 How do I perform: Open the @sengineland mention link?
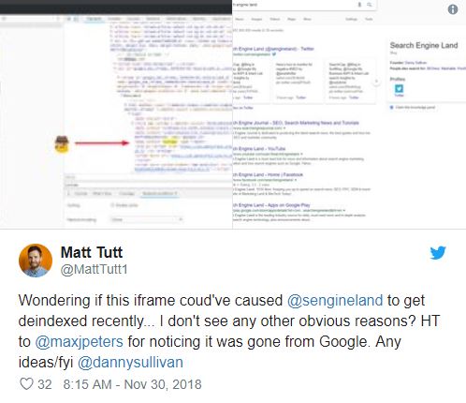[x=335, y=300]
